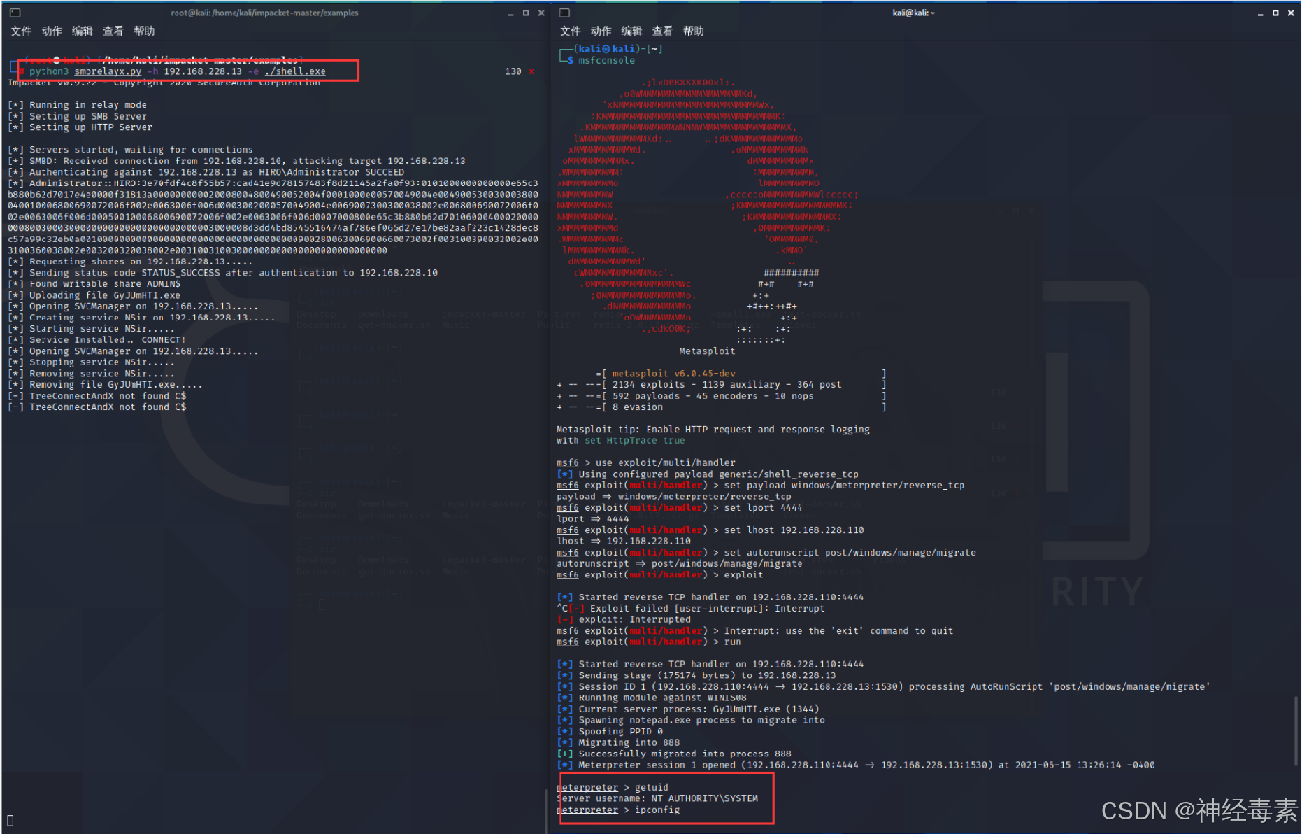Open 动作 menu in right kali@kali terminal
Screen dimensions: 1302x834
pyautogui.click(x=601, y=31)
